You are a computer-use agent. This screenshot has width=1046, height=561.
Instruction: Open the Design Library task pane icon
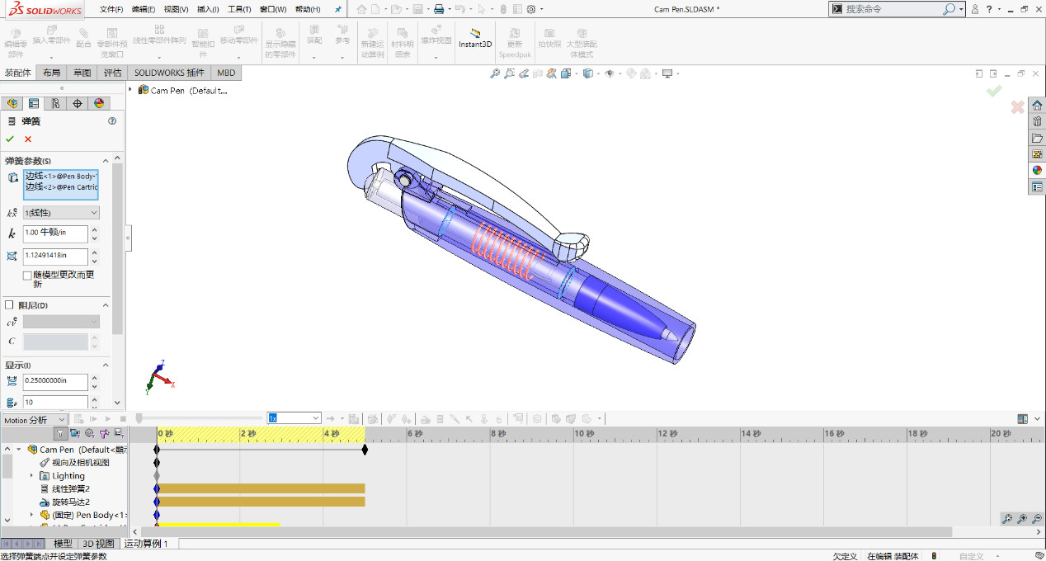(x=1037, y=121)
